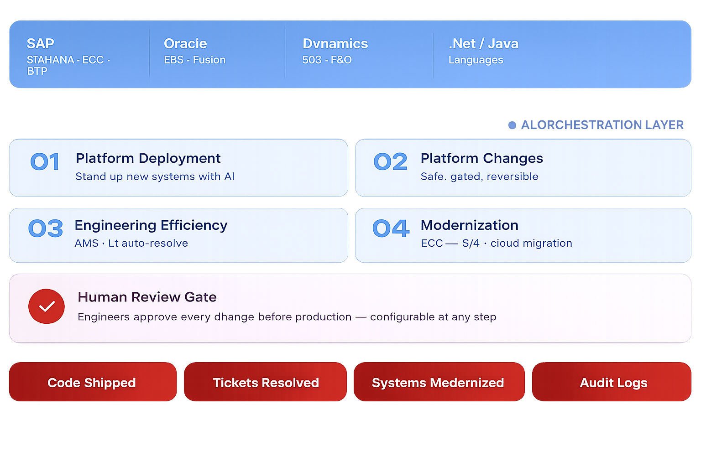Select the Dvnamics 503 F&O tab
The width and height of the screenshot is (701, 467).
(359, 54)
